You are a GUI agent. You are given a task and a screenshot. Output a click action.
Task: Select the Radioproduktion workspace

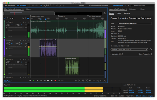118,6
